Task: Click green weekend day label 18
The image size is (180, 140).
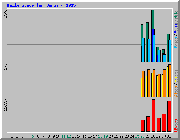Action: (x=100, y=136)
